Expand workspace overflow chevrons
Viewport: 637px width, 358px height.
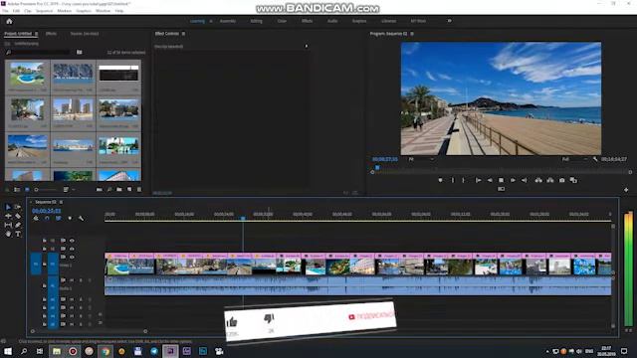coord(449,21)
